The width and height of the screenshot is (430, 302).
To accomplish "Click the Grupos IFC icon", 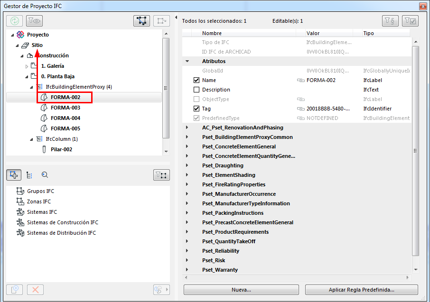I will (x=20, y=191).
